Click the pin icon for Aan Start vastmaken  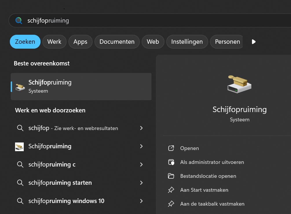(x=171, y=190)
